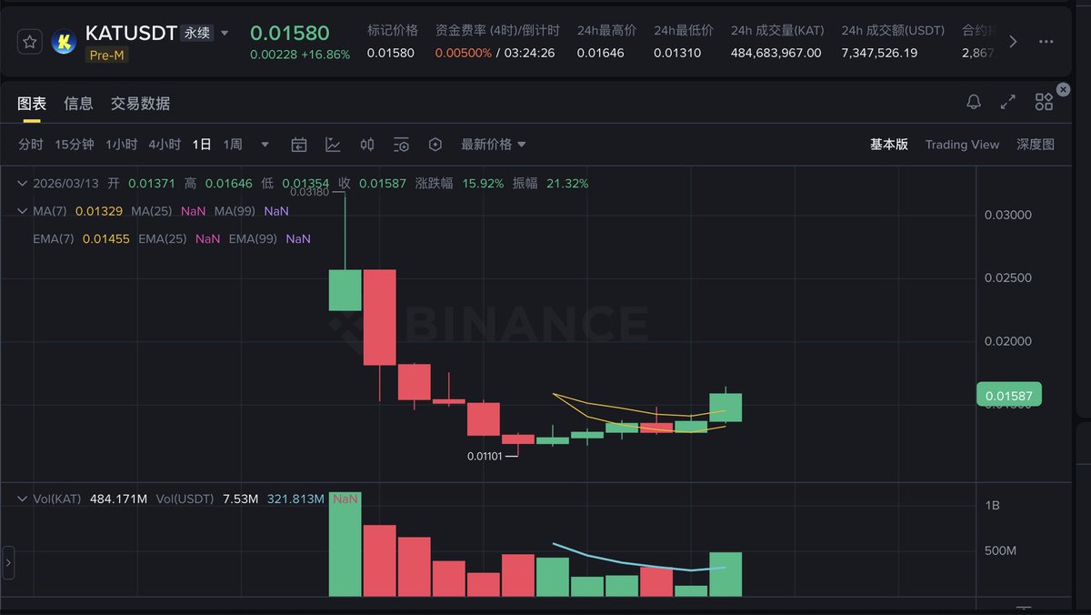Dismiss the small x badge near layout icon
Screen dimensions: 1091x615
tap(1063, 89)
